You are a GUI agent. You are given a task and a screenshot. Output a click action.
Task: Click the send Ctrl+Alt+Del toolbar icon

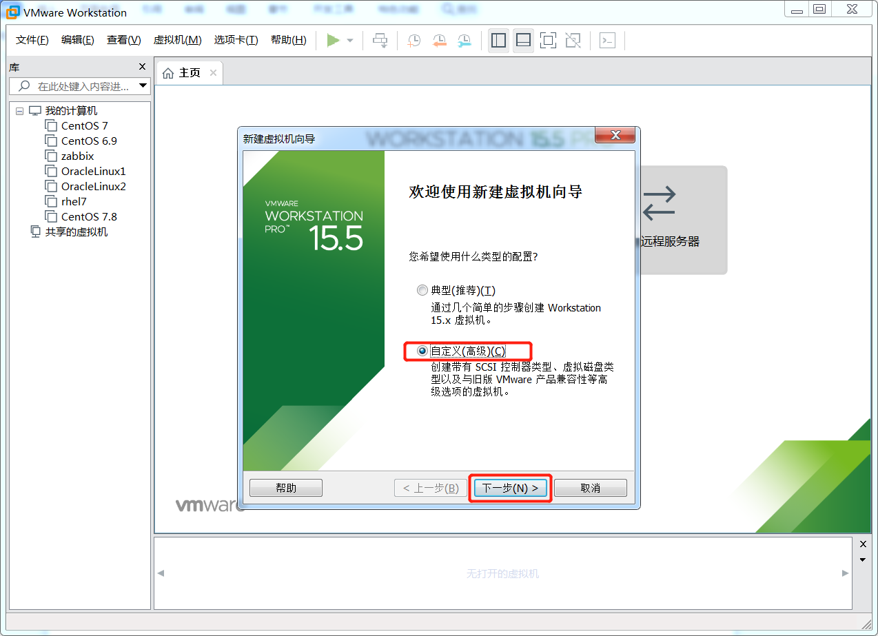click(380, 41)
